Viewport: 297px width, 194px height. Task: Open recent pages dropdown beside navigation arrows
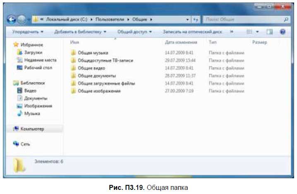tap(29, 19)
